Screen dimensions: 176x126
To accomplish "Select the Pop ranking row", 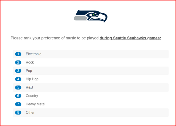I will [x=91, y=71].
